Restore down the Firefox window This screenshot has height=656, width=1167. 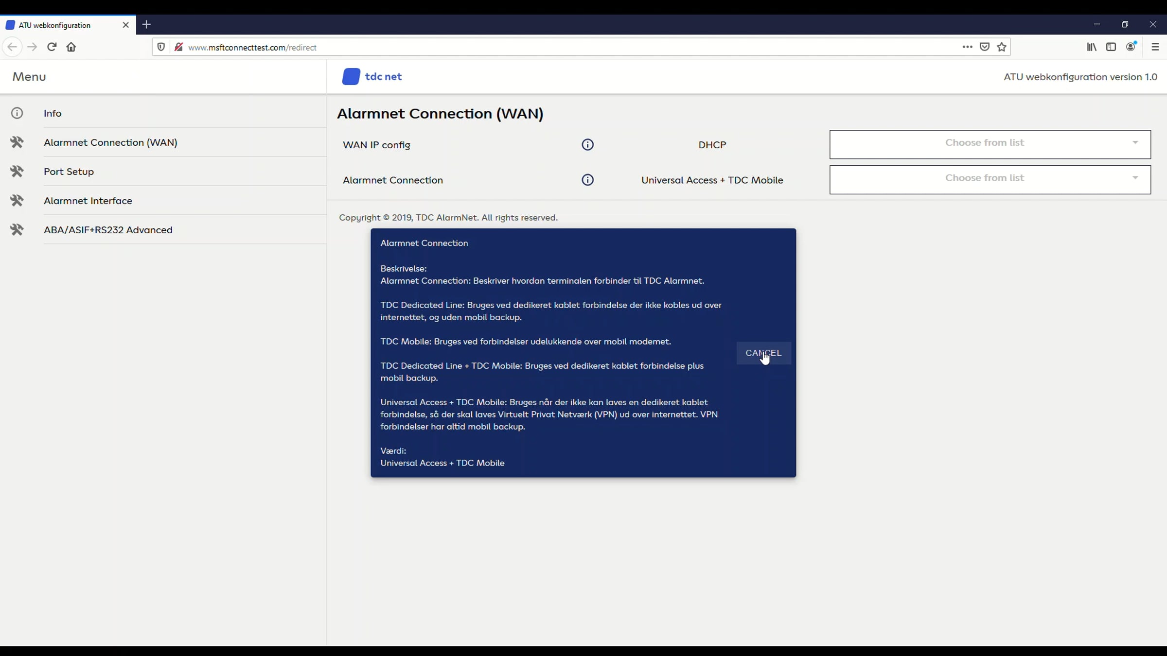[1125, 24]
